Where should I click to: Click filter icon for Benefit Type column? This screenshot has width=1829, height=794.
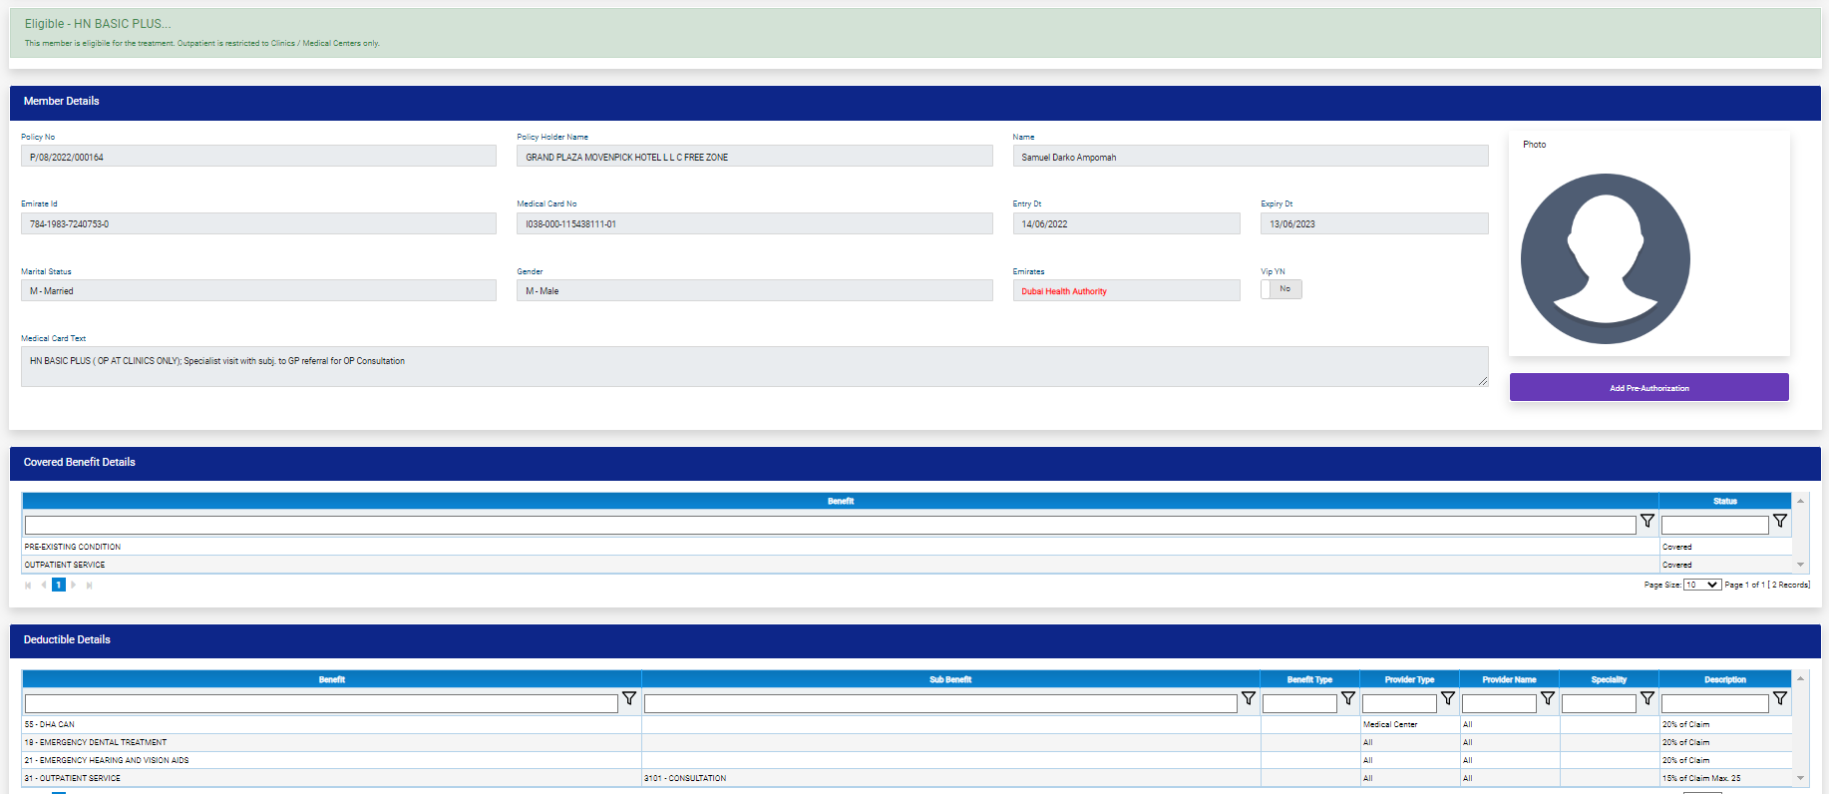[1347, 699]
